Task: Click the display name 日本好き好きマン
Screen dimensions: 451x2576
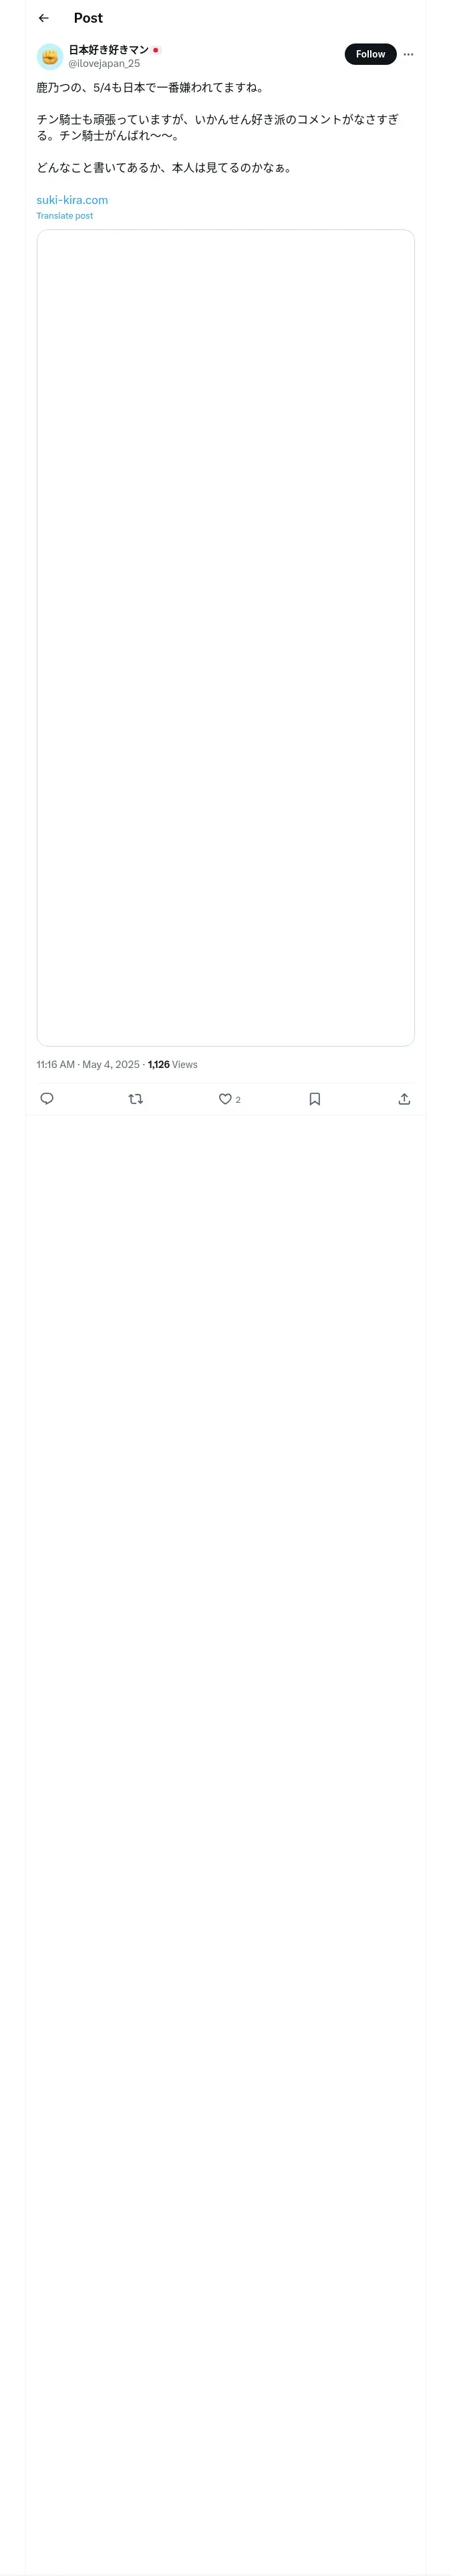Action: (x=108, y=50)
